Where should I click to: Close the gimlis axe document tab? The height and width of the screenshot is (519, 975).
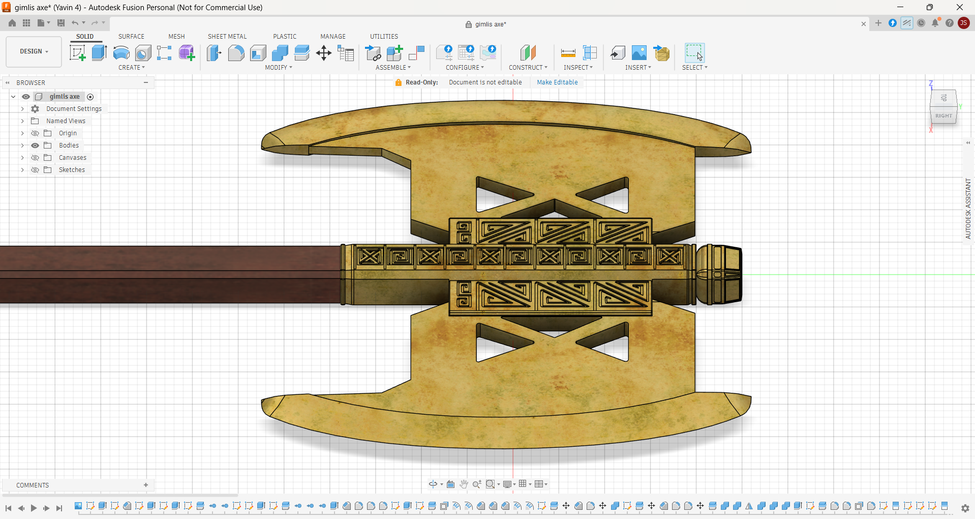click(x=863, y=24)
